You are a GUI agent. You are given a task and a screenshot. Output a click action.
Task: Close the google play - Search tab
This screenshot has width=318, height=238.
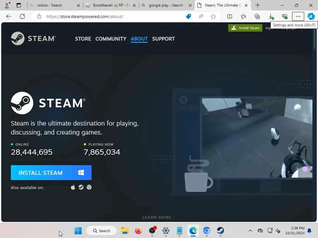click(x=190, y=6)
